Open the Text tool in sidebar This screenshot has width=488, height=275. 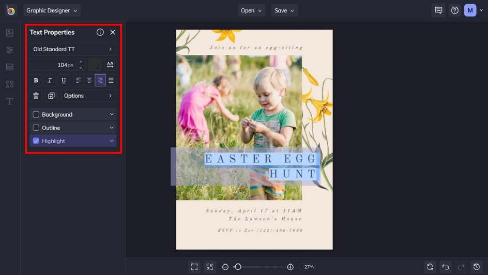[10, 101]
